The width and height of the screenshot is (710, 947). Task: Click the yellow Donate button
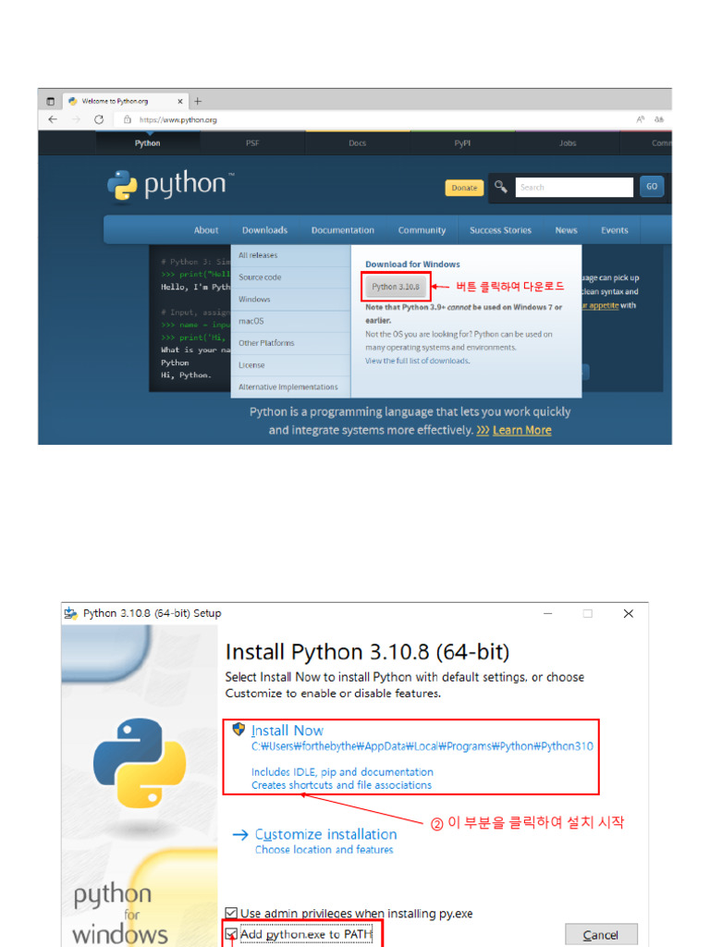point(464,188)
